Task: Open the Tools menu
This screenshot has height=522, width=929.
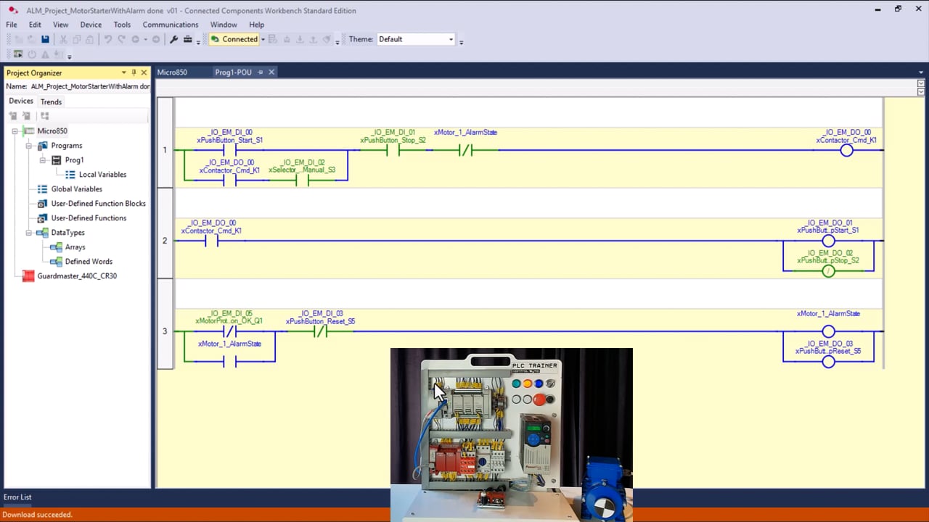Action: click(x=122, y=25)
